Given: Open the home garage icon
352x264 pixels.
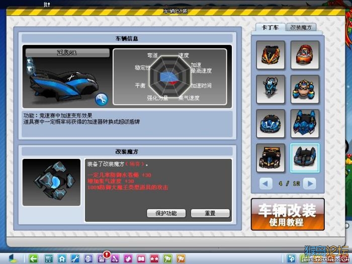Looking at the screenshot, I should pos(62,259).
